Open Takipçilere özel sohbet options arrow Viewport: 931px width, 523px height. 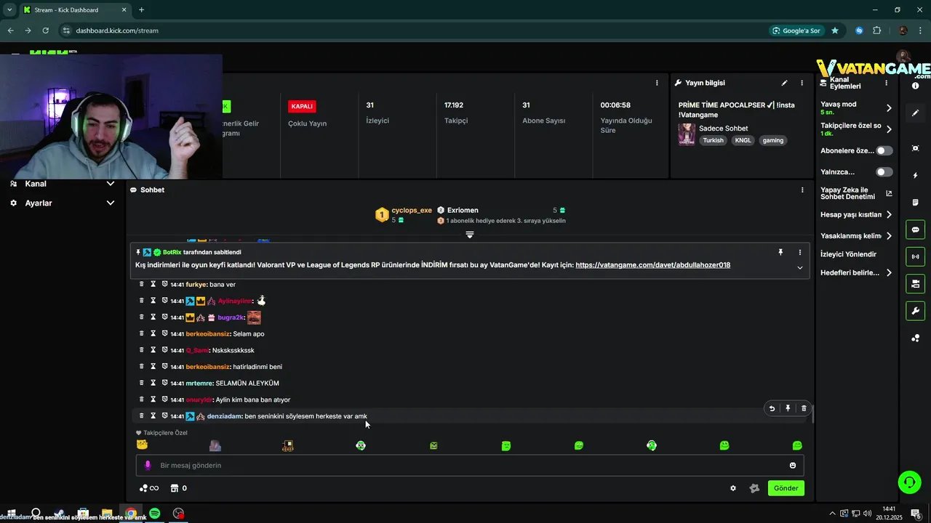point(889,129)
